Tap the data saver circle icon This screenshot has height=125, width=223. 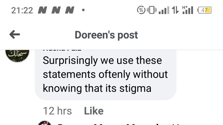click(x=141, y=10)
